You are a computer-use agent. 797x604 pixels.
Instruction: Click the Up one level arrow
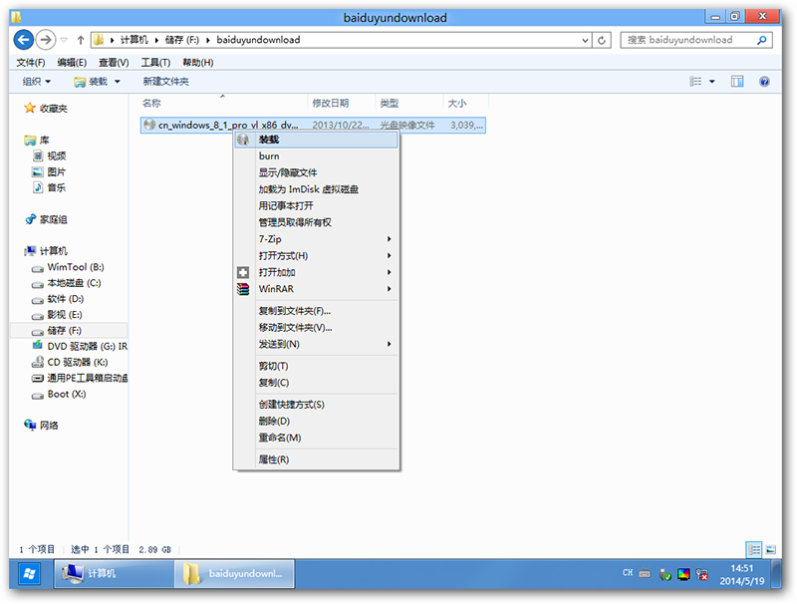click(80, 41)
